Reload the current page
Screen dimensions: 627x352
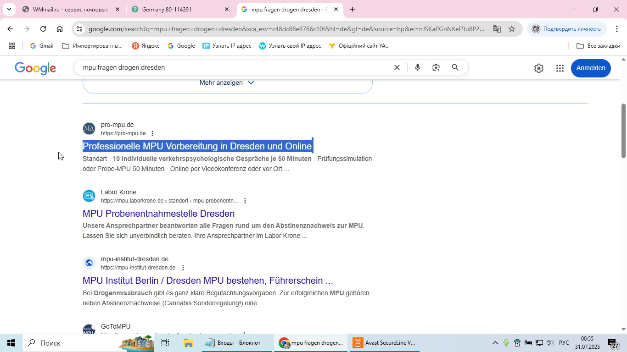click(43, 29)
